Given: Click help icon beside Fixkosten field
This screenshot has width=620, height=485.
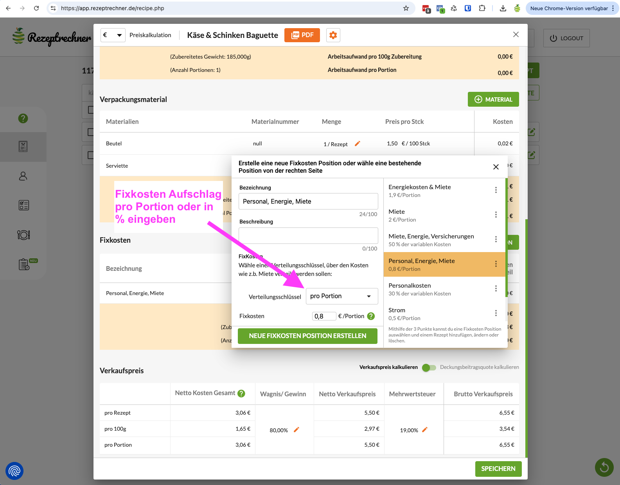Looking at the screenshot, I should [x=371, y=316].
